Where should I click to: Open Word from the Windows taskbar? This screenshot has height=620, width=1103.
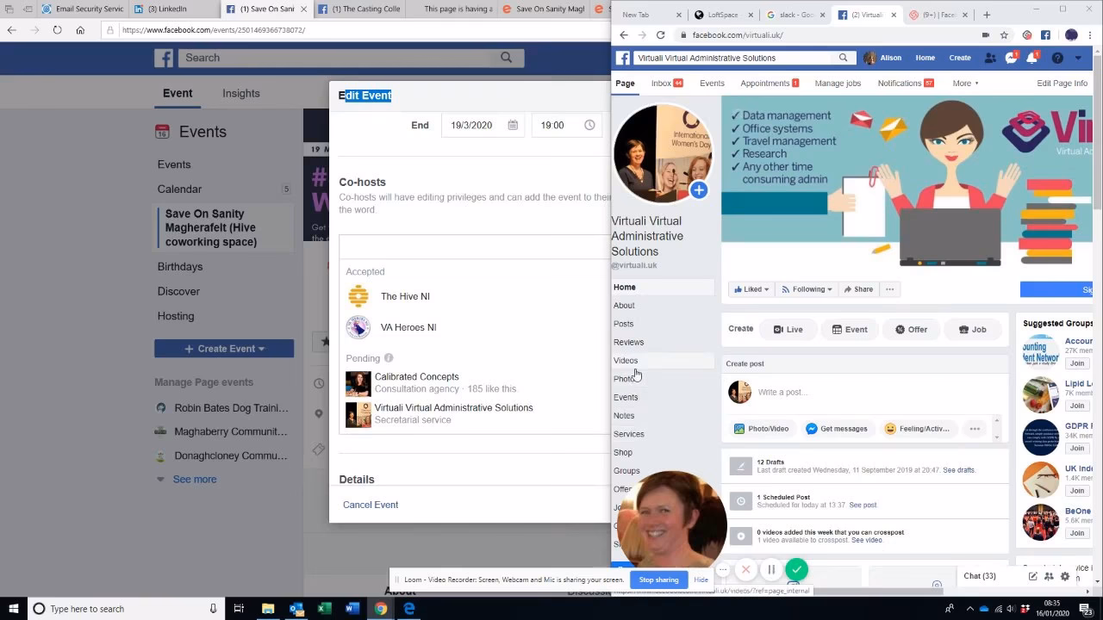pos(352,609)
